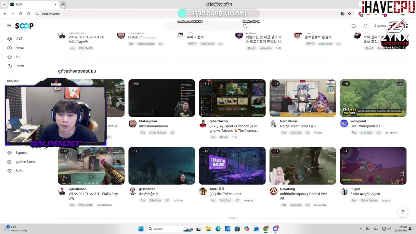Click the LIVE sidebar icon

9,39
